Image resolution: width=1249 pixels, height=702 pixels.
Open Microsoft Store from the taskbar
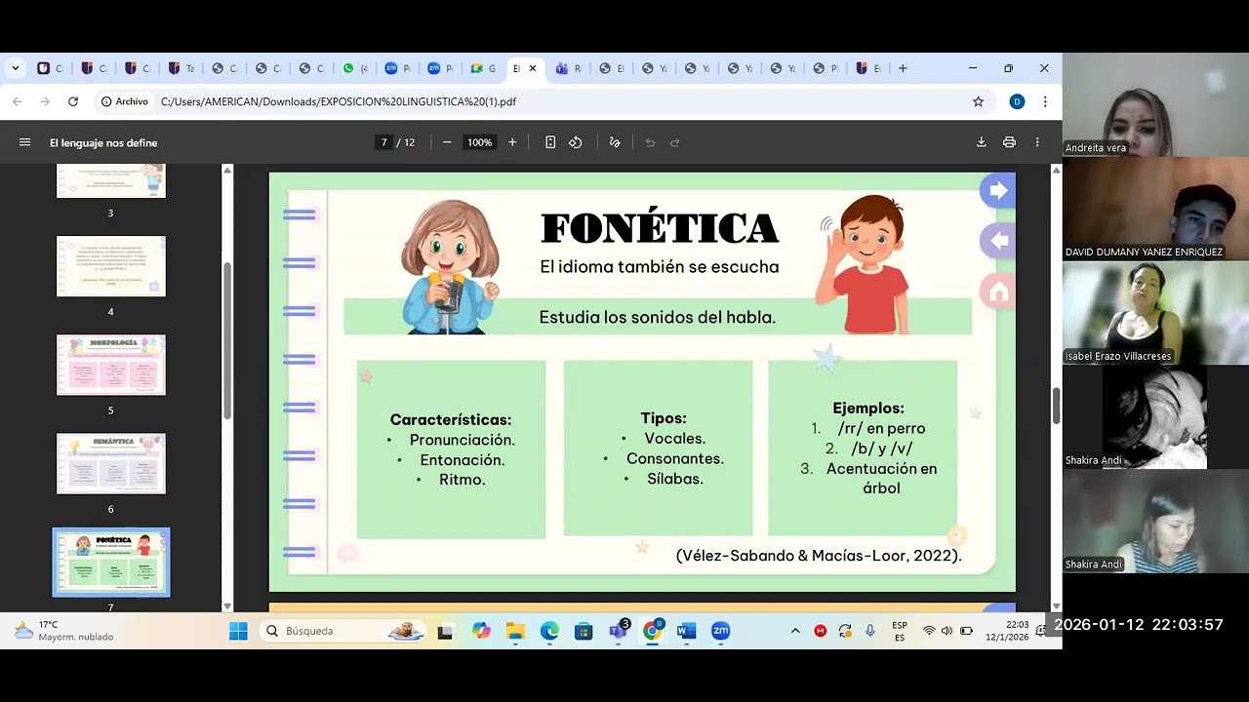pos(584,631)
